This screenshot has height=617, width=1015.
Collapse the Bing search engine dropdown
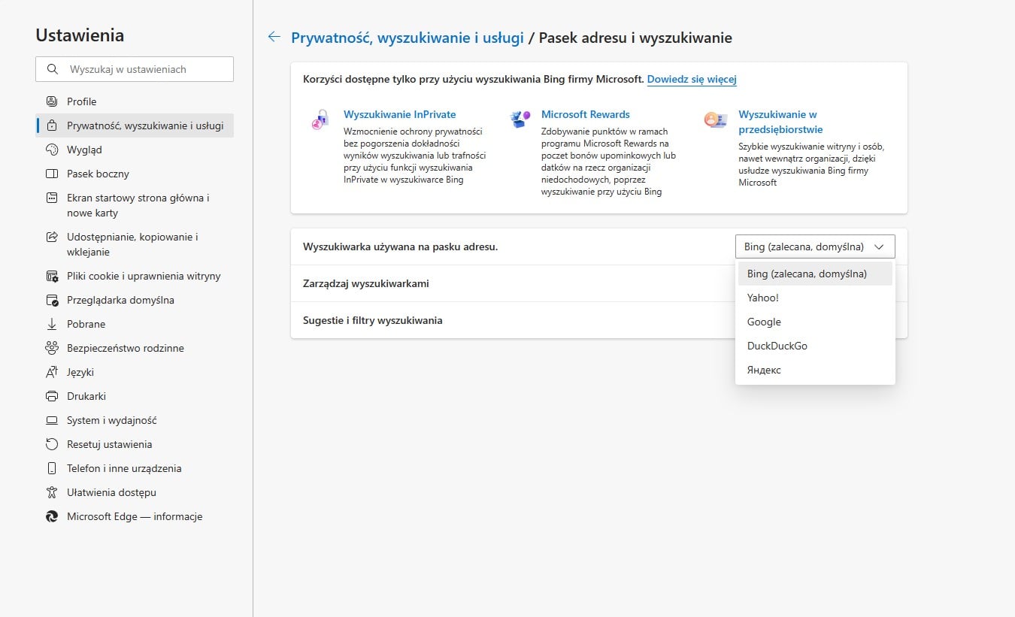click(815, 246)
